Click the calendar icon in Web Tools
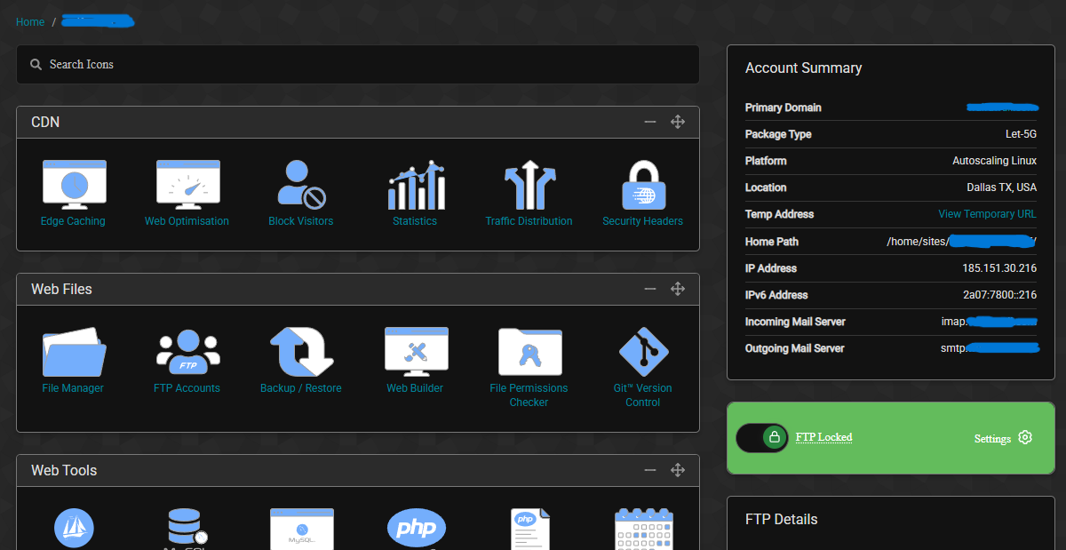1066x550 pixels. (x=643, y=529)
